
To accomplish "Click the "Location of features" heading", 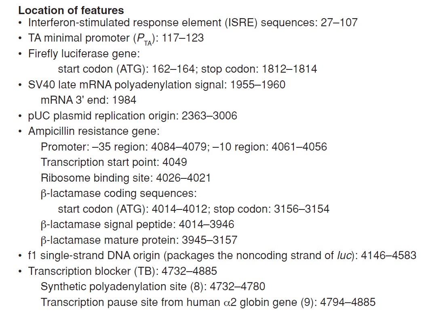I will [x=71, y=10].
